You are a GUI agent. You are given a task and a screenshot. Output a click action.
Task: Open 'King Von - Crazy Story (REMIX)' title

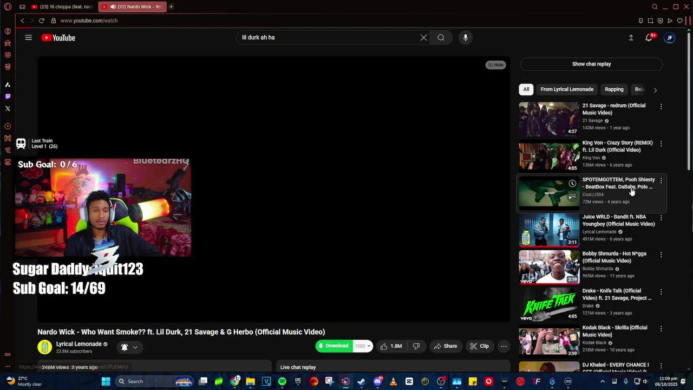[618, 146]
